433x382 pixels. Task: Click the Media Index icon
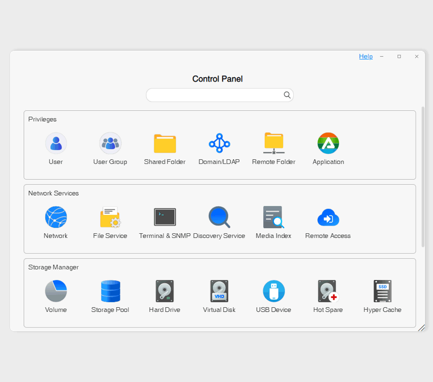273,217
